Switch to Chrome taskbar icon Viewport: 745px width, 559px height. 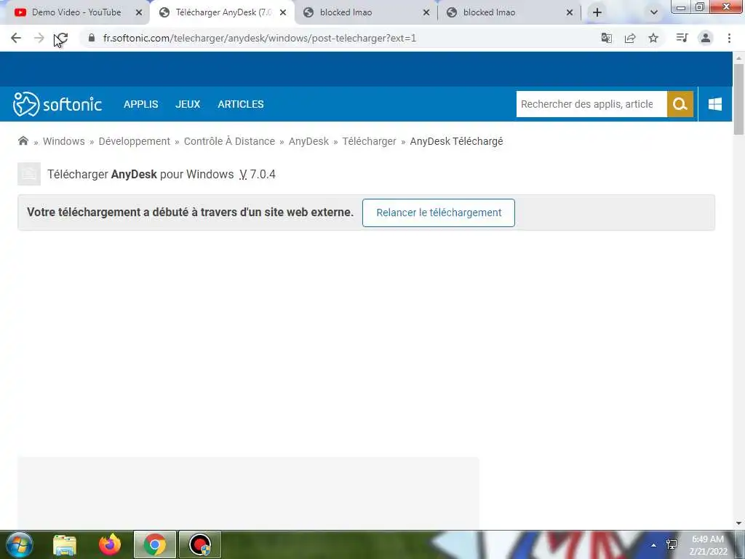coord(154,544)
